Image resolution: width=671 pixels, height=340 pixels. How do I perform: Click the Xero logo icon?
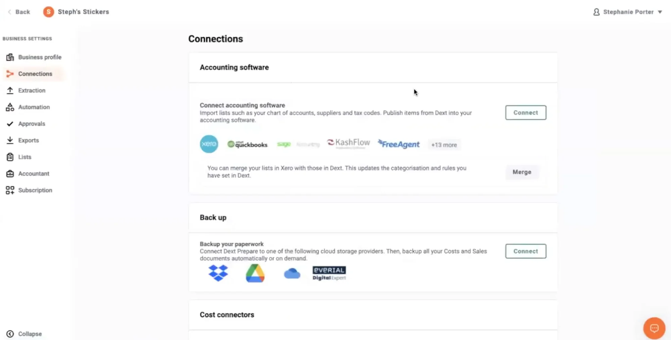click(x=209, y=144)
